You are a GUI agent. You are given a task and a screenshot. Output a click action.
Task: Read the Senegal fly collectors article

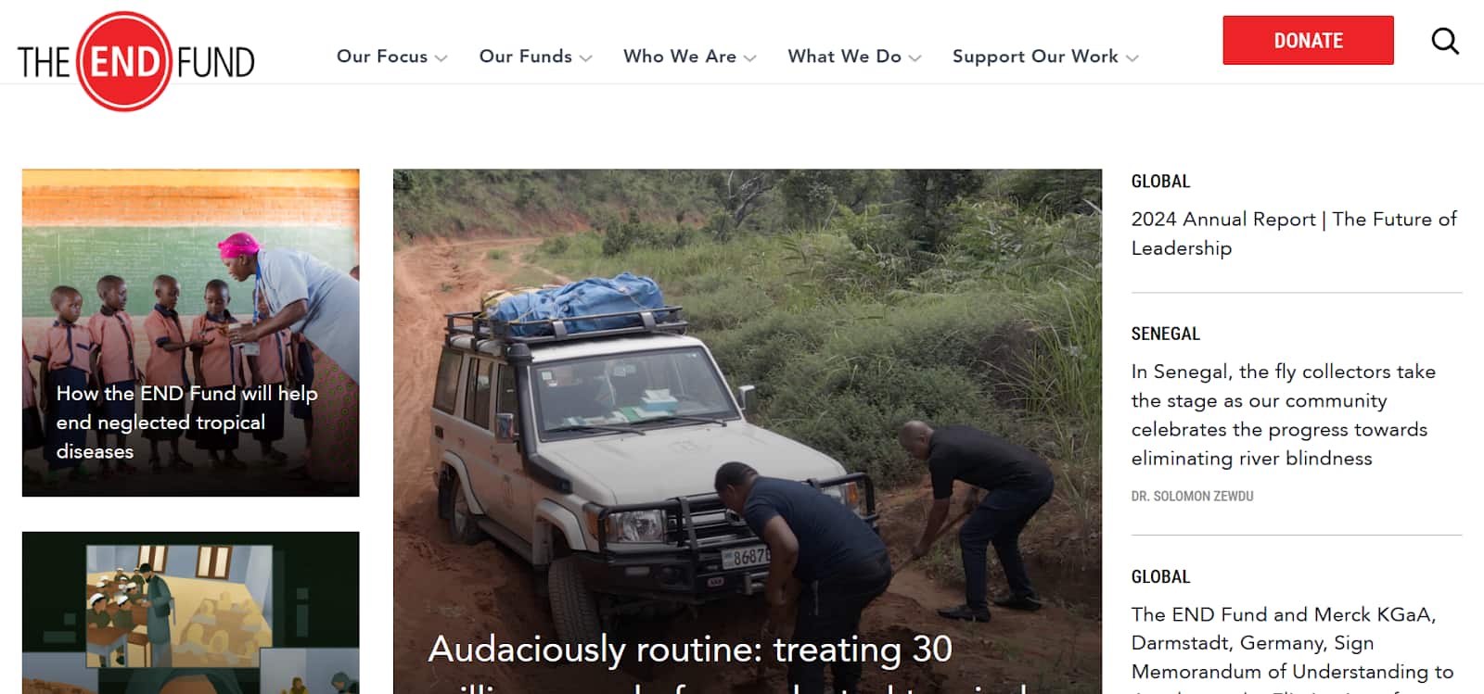(1283, 415)
